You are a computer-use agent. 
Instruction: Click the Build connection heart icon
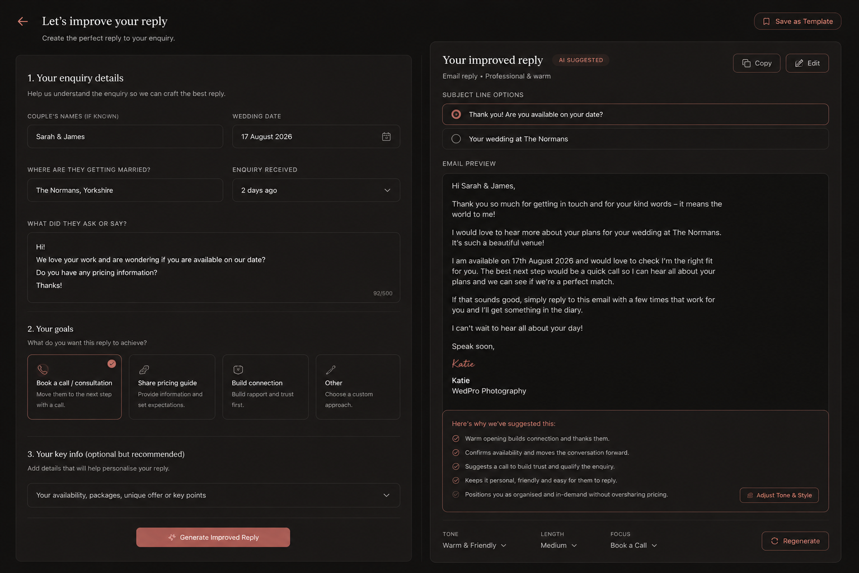tap(238, 369)
